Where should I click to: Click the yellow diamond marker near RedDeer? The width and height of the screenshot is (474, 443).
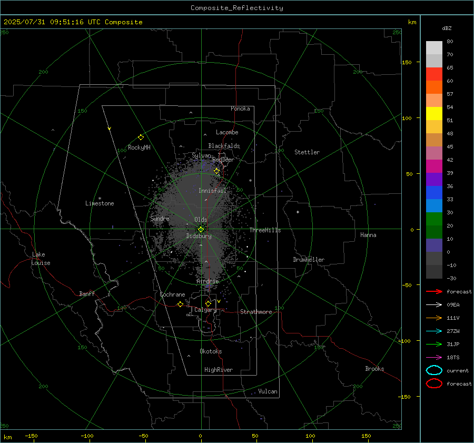pyautogui.click(x=216, y=171)
